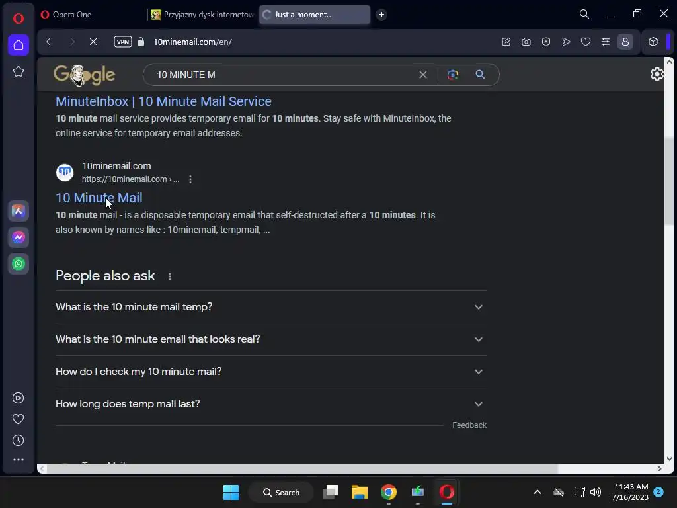The height and width of the screenshot is (508, 677).
Task: Open Task View on the taskbar
Action: (x=331, y=492)
